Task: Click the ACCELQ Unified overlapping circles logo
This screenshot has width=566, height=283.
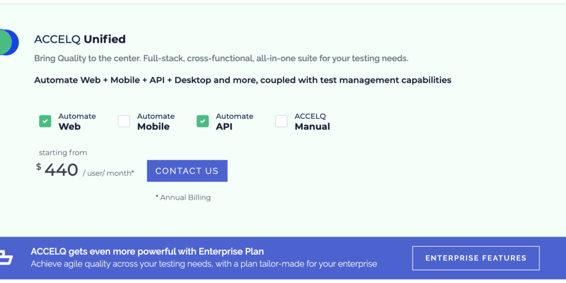Action: [8, 42]
